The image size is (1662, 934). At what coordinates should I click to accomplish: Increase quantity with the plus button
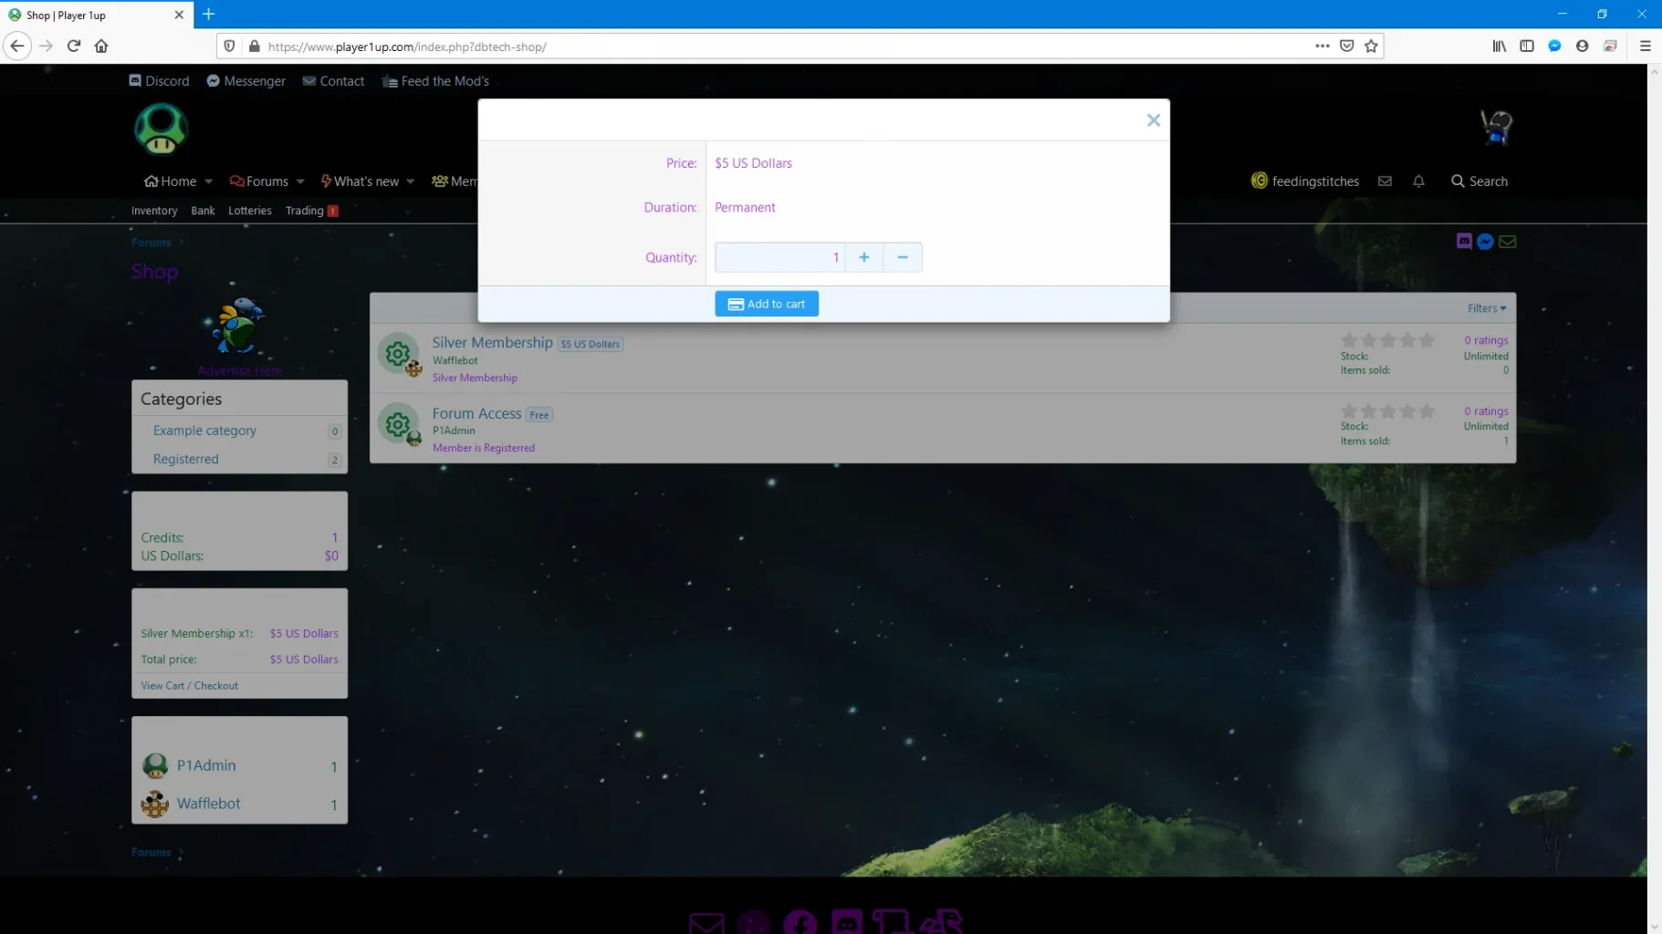pos(863,257)
